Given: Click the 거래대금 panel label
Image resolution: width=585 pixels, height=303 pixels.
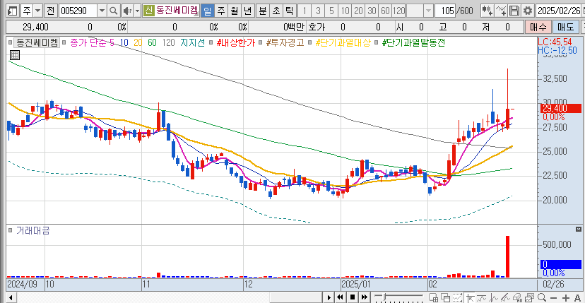Looking at the screenshot, I should (x=32, y=231).
